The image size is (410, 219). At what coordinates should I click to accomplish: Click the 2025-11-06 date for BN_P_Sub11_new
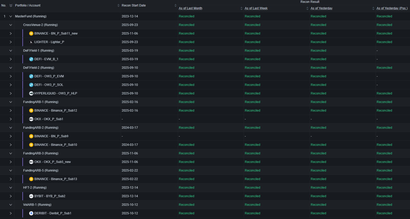(x=130, y=33)
